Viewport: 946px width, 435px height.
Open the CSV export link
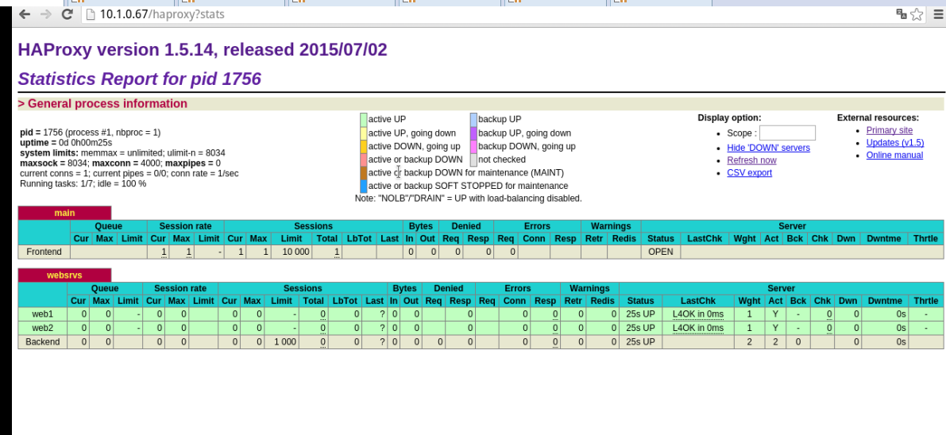click(x=749, y=173)
